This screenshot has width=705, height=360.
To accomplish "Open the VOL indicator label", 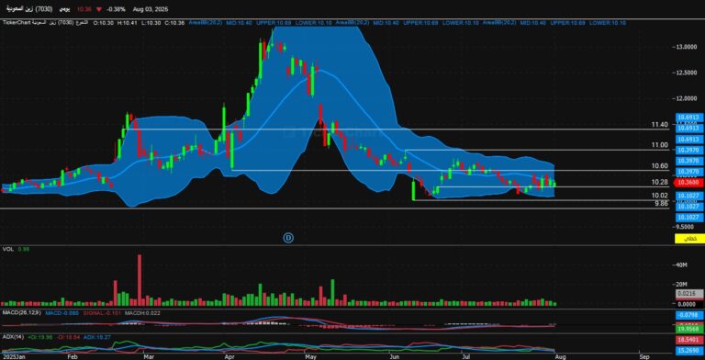I will 7,249.
